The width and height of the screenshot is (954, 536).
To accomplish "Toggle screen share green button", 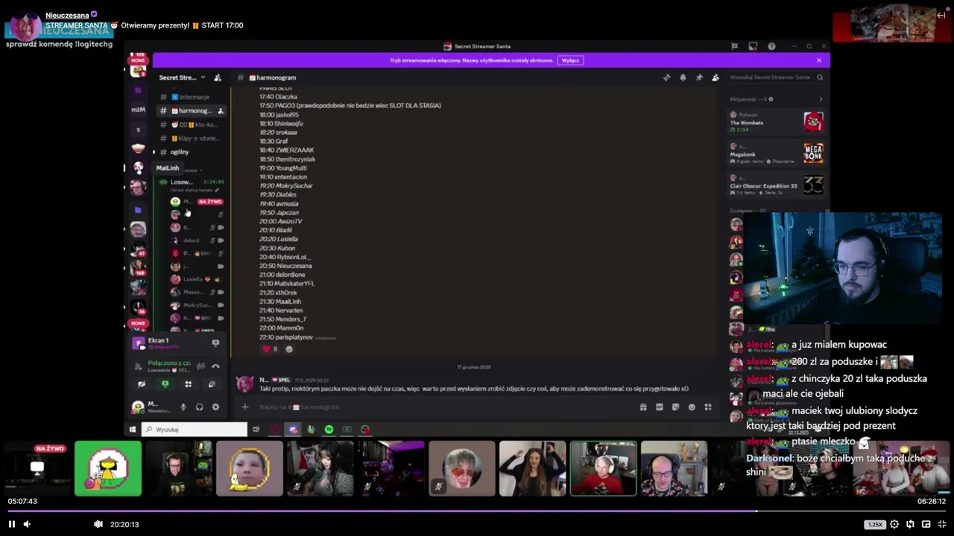I will (165, 384).
